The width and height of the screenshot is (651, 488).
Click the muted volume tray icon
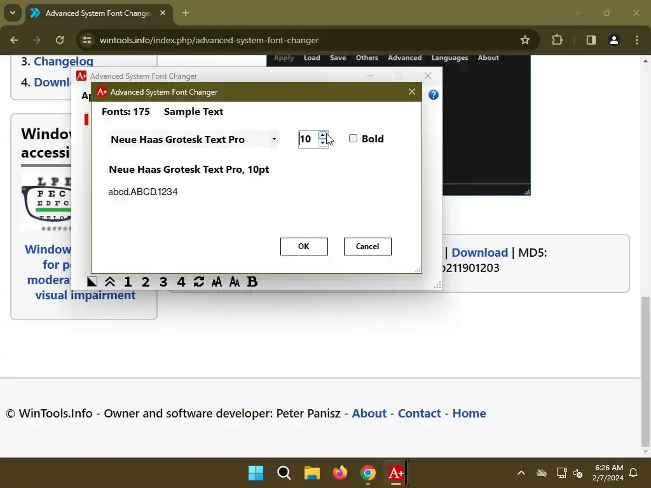(578, 473)
